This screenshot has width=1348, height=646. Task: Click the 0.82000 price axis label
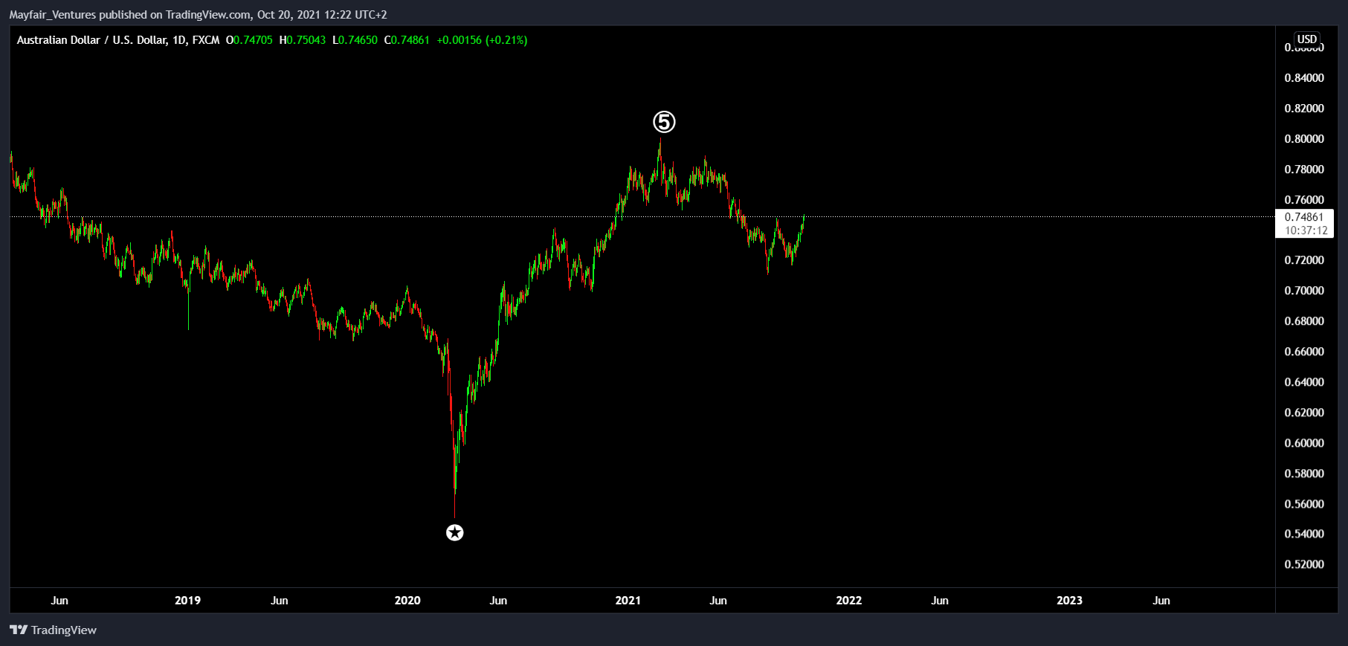1304,109
